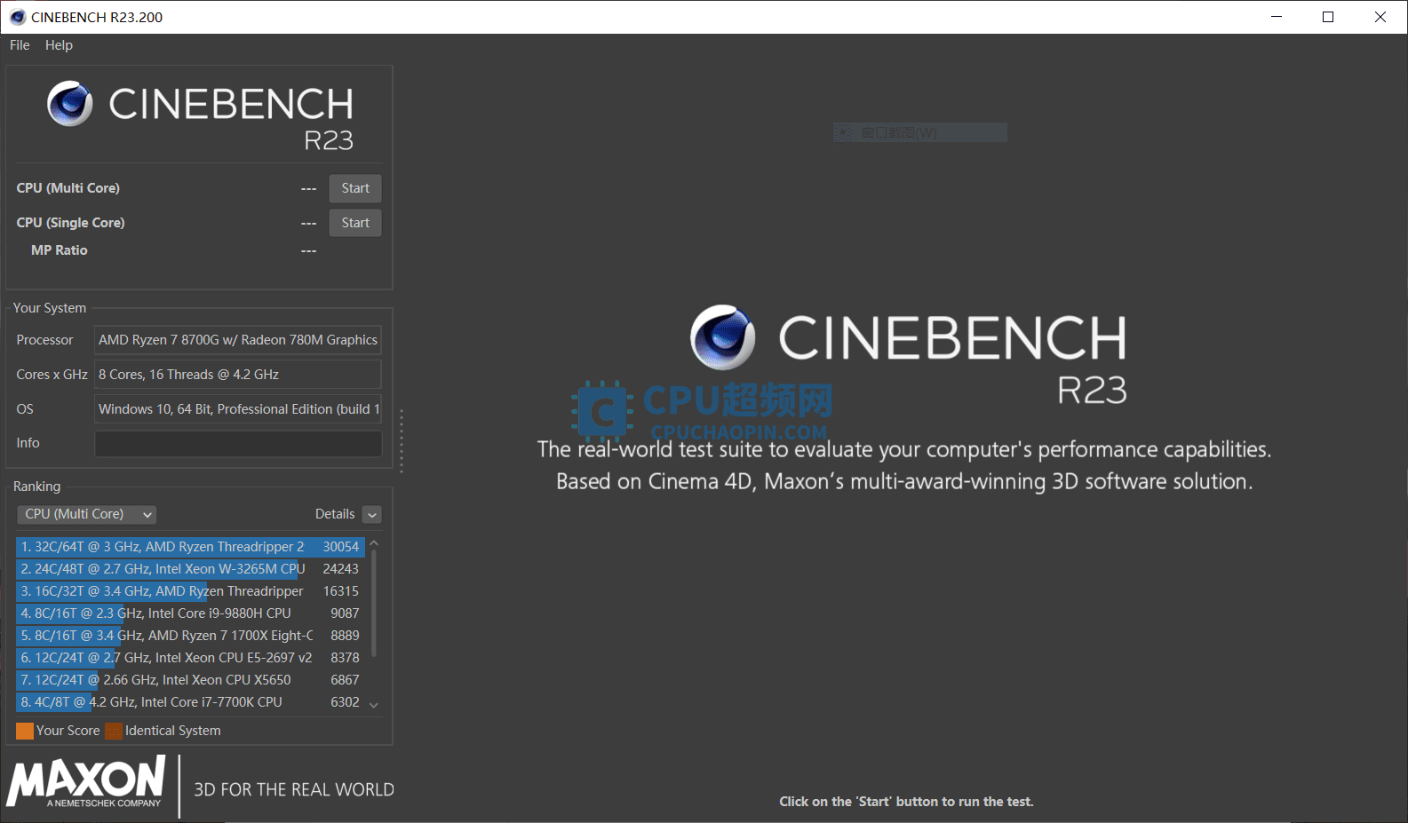Viewport: 1408px width, 823px height.
Task: Click the Cinebench title bar app icon
Action: pos(17,17)
